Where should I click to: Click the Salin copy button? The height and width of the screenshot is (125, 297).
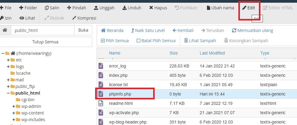coord(52,8)
